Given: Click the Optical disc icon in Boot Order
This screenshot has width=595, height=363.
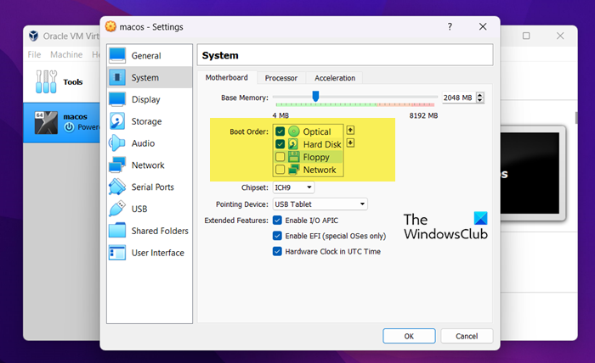Looking at the screenshot, I should point(294,131).
